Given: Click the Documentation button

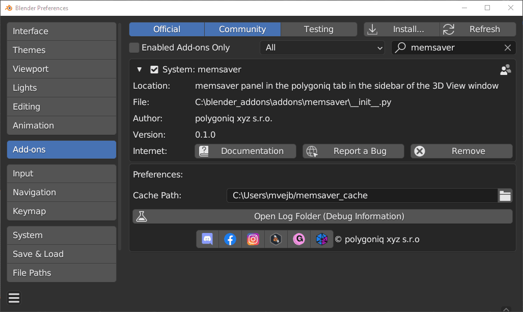Looking at the screenshot, I should tap(245, 151).
